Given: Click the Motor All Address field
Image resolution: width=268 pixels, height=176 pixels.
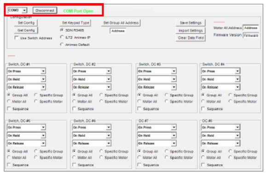Looking at the screenshot, I should (251, 28).
